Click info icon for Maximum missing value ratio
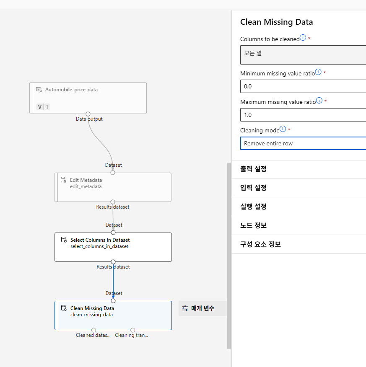 (x=319, y=101)
